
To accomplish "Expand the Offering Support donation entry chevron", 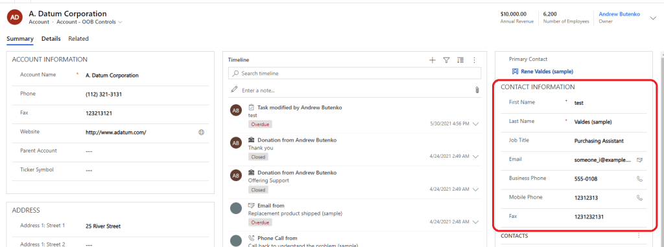I will 475,189.
